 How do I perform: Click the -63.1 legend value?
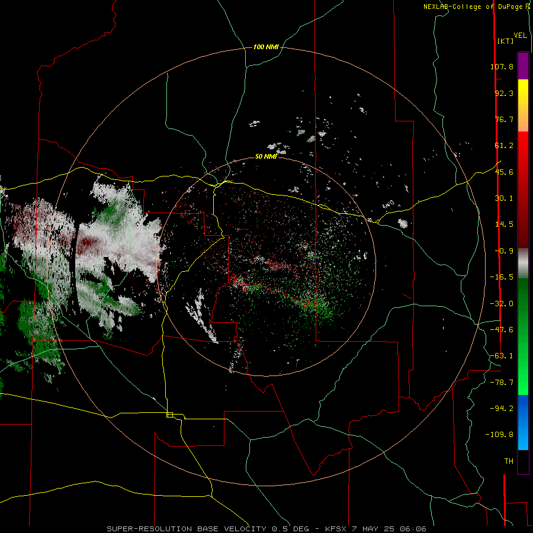coord(502,356)
